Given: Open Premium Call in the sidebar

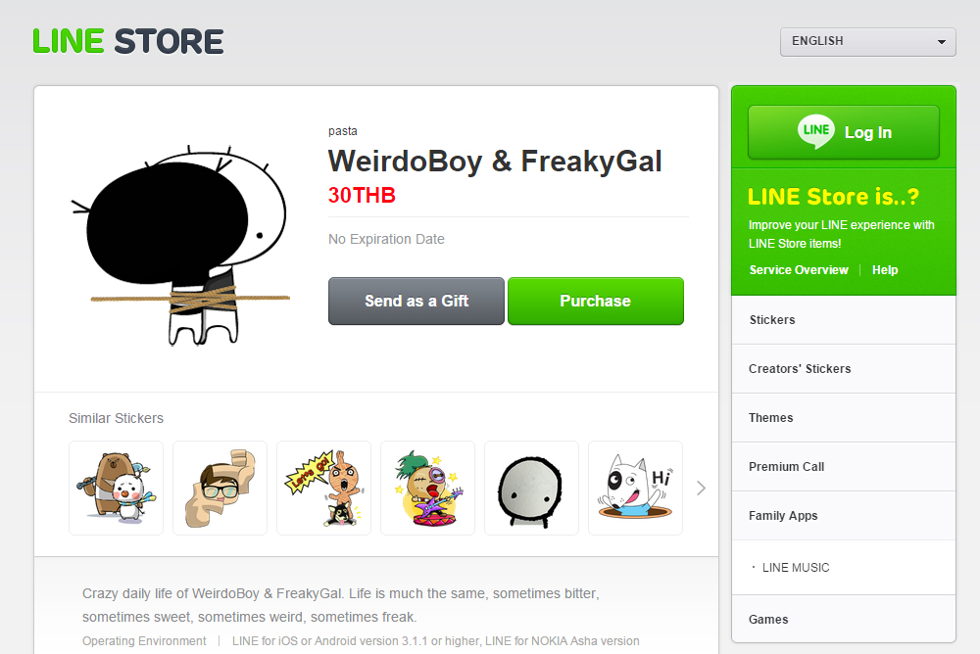Looking at the screenshot, I should 843,467.
